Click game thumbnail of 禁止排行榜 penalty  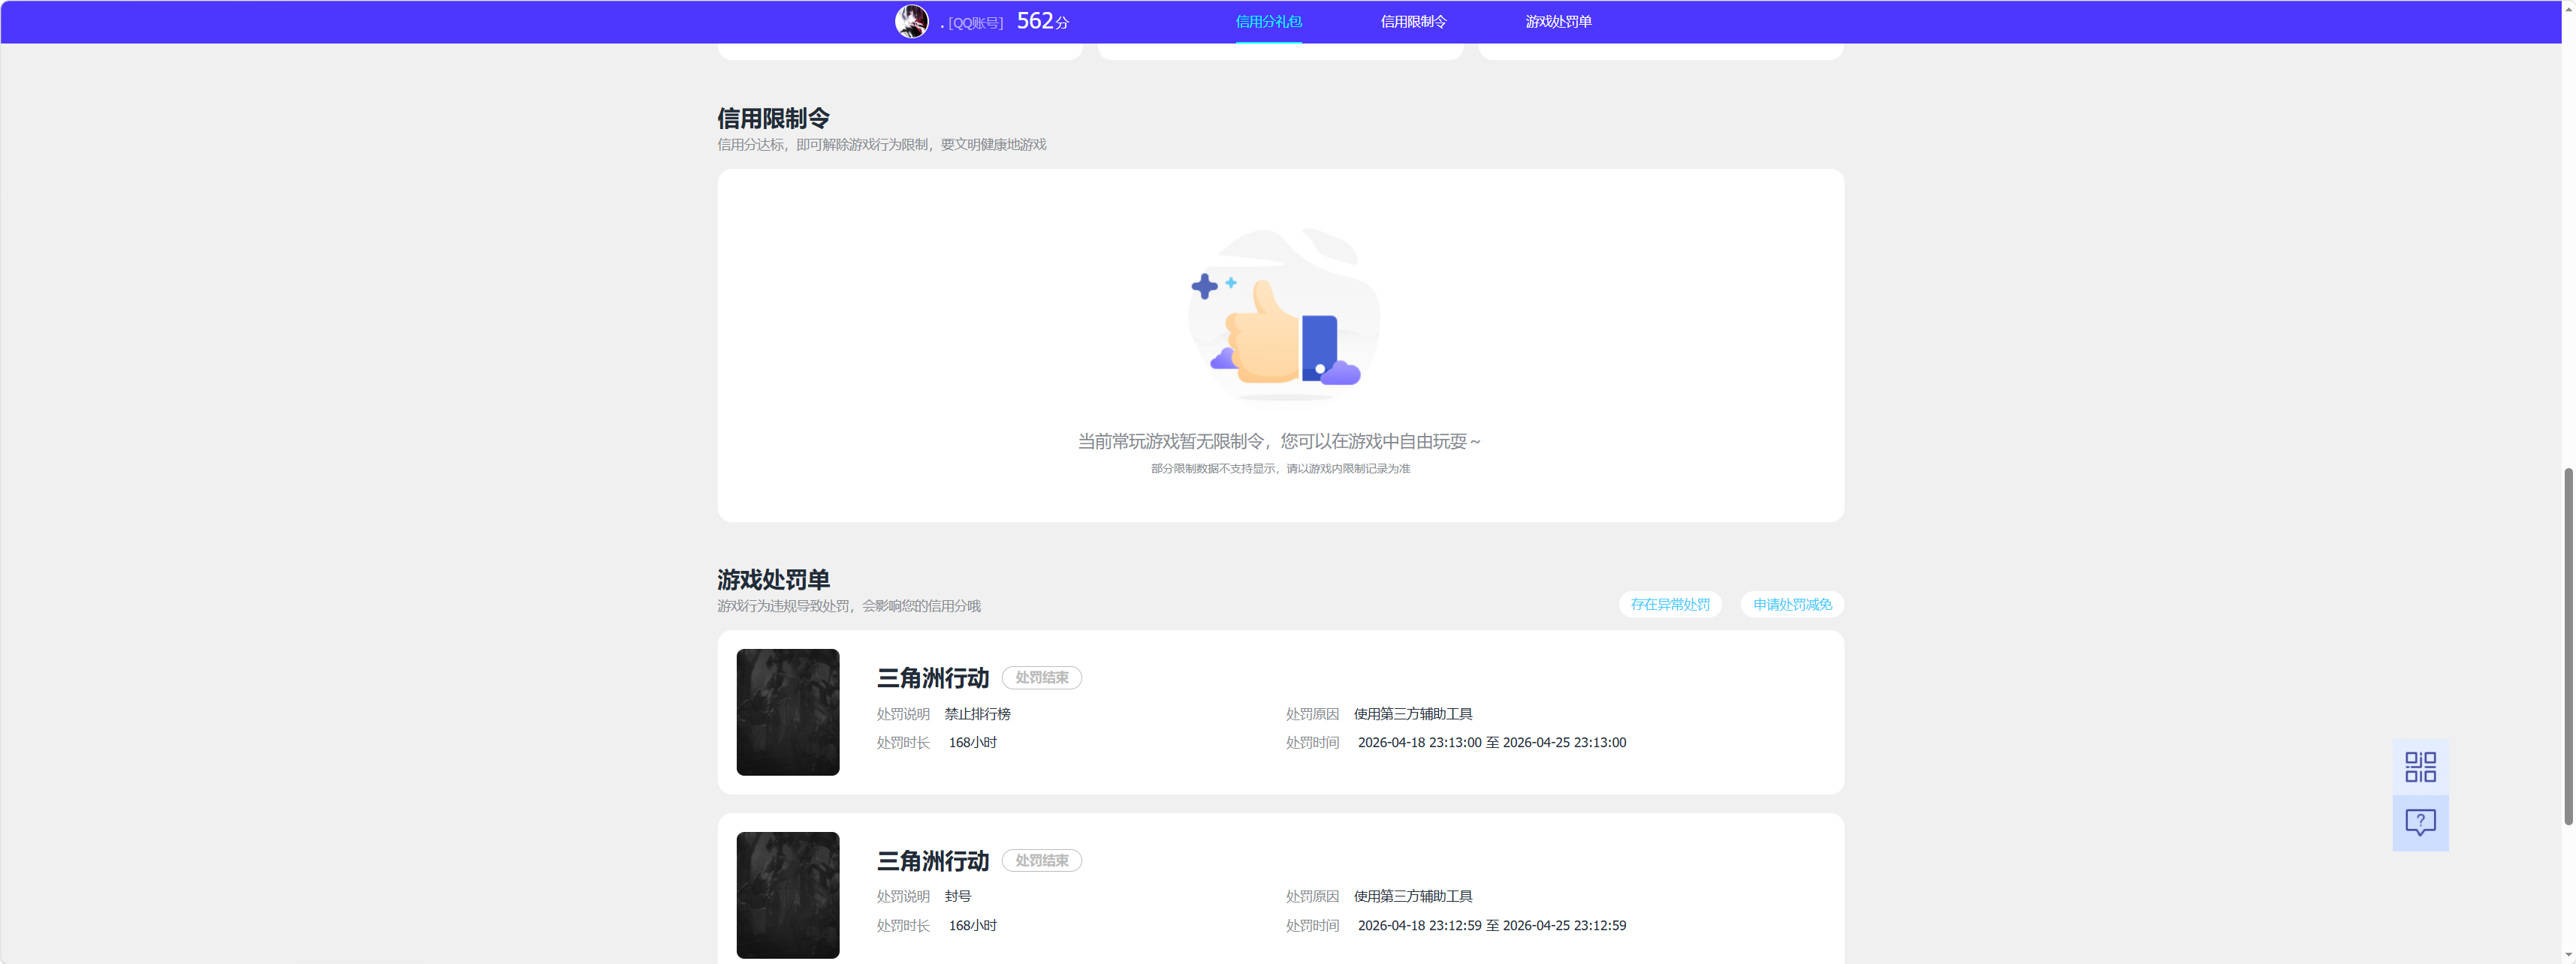coord(788,712)
